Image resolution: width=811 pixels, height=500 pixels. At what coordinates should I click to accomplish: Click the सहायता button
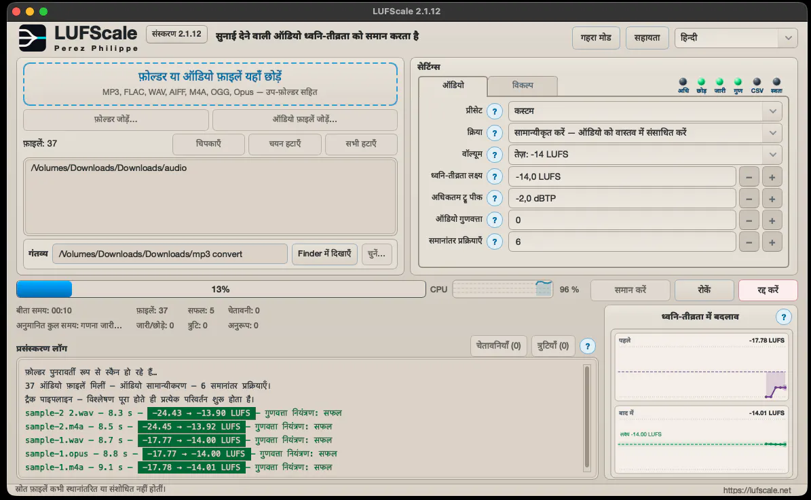pos(647,38)
